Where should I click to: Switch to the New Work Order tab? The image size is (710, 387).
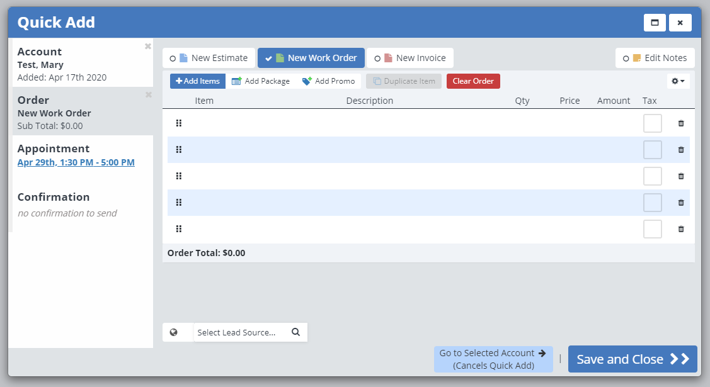(311, 58)
